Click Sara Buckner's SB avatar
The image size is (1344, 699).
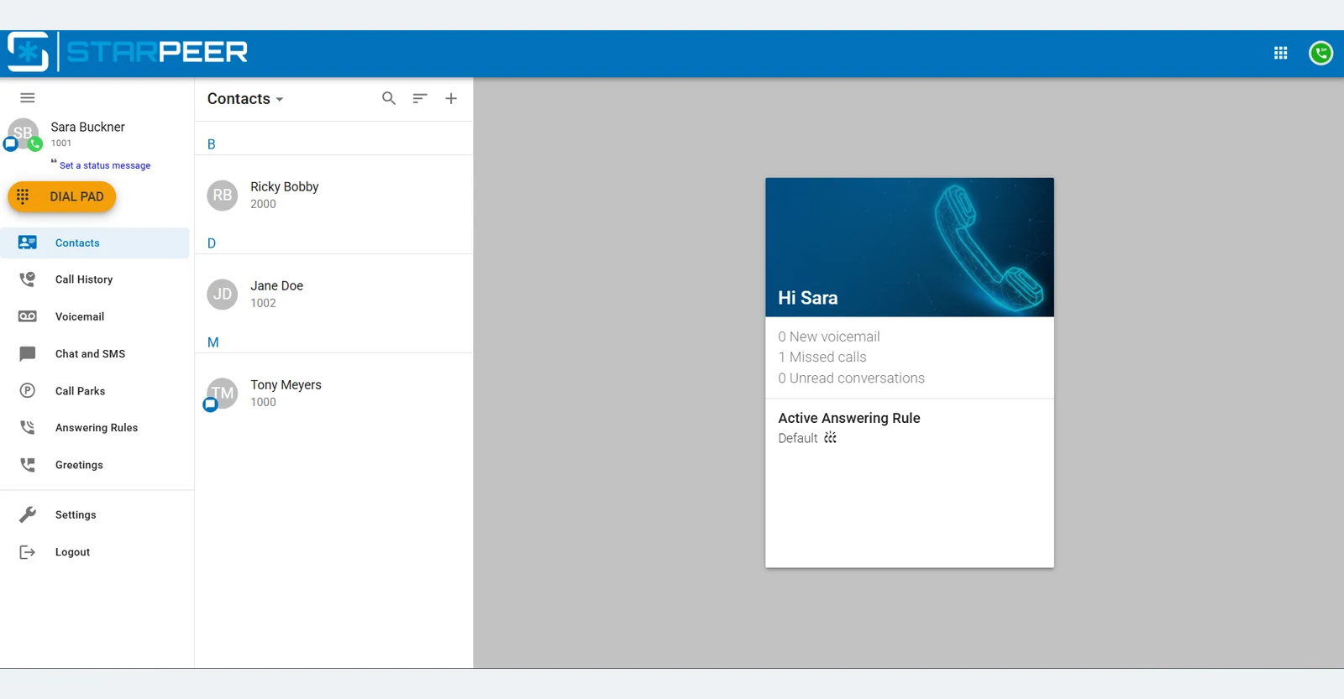pyautogui.click(x=23, y=133)
